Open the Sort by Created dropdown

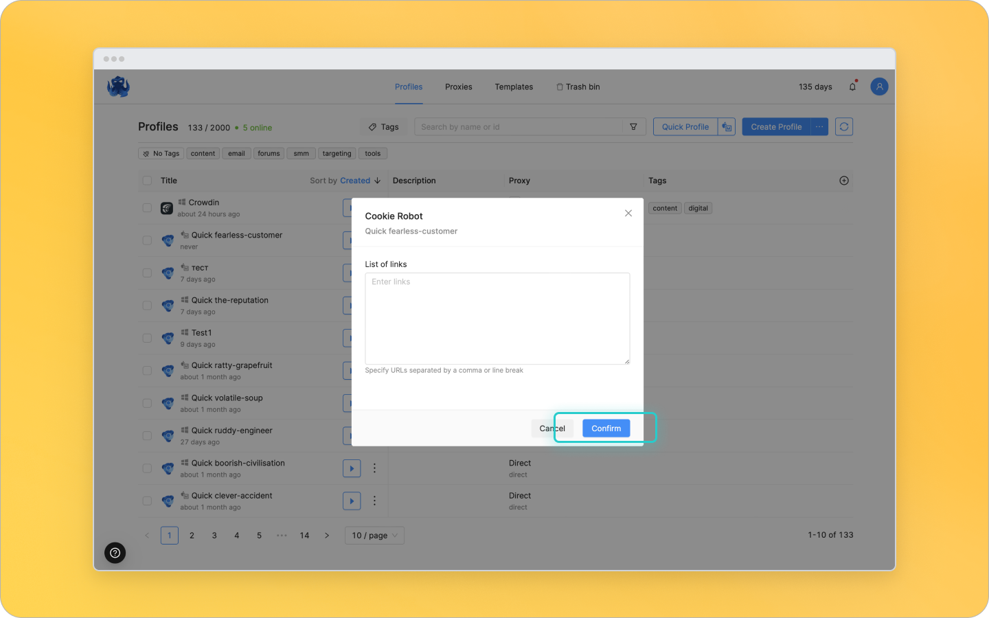pos(345,180)
